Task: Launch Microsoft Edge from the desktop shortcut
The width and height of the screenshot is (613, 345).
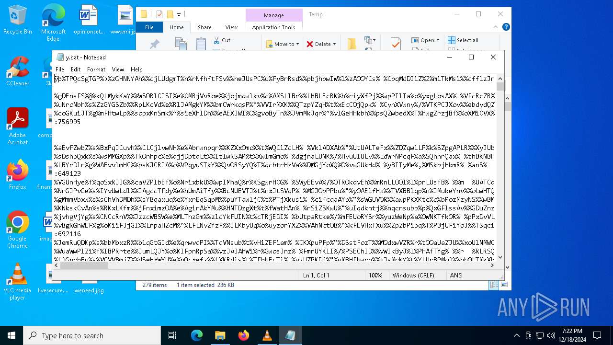Action: [53, 23]
